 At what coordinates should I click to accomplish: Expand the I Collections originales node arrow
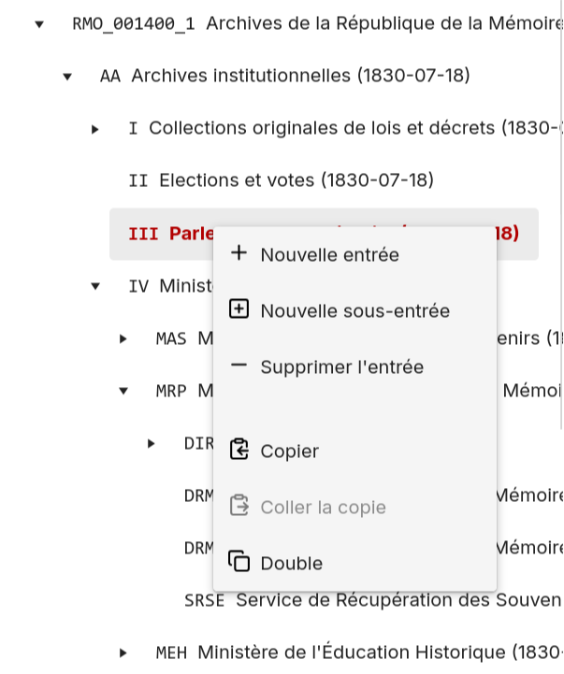95,129
